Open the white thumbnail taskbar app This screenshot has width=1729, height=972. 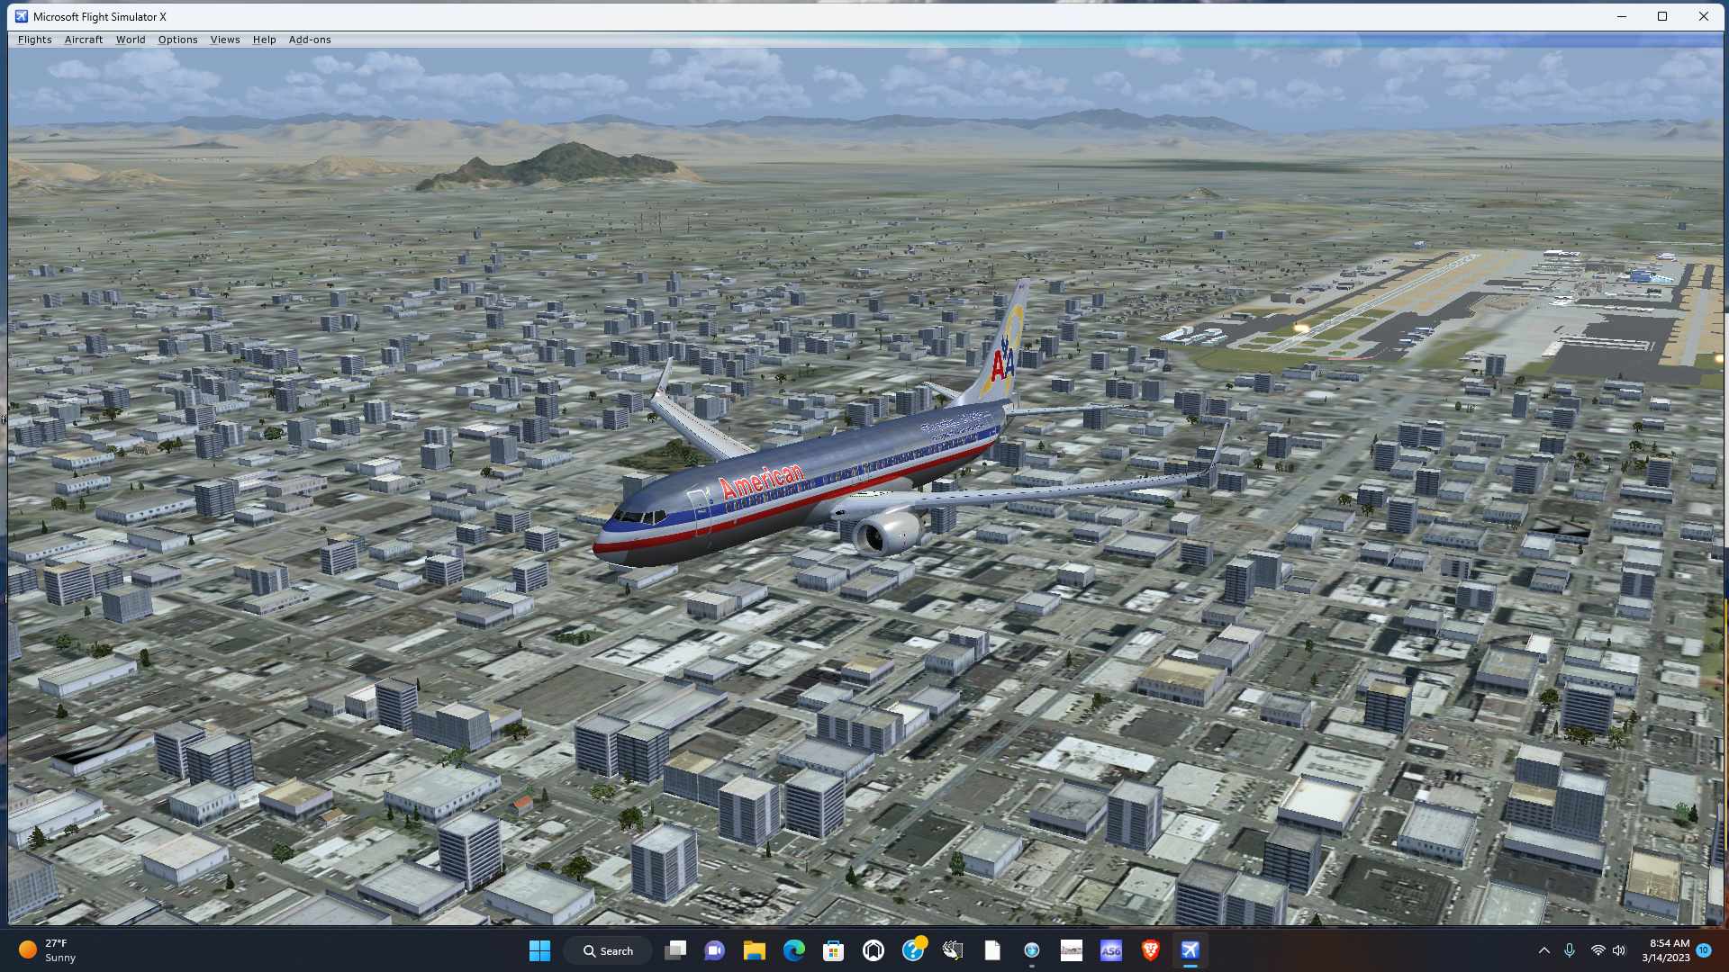[x=1072, y=950]
